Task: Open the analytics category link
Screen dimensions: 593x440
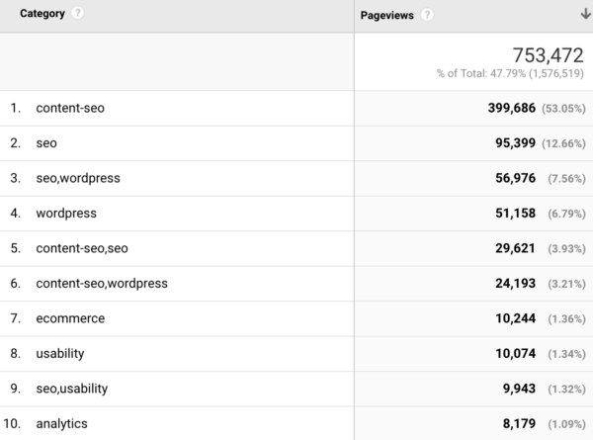Action: click(61, 423)
